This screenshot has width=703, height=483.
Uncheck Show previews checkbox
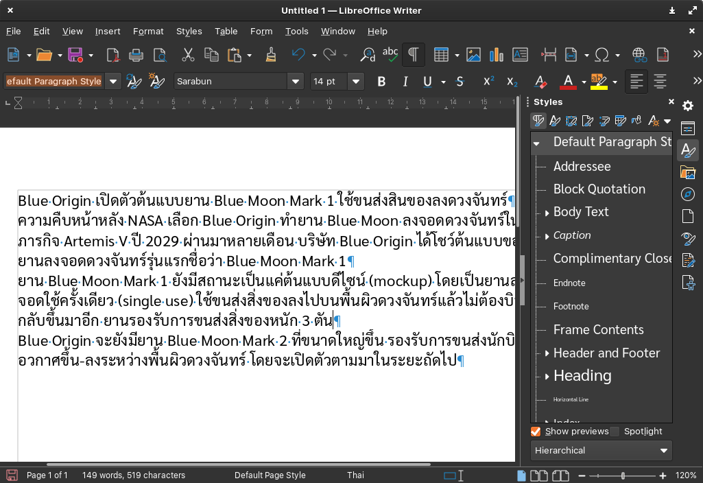click(x=536, y=432)
